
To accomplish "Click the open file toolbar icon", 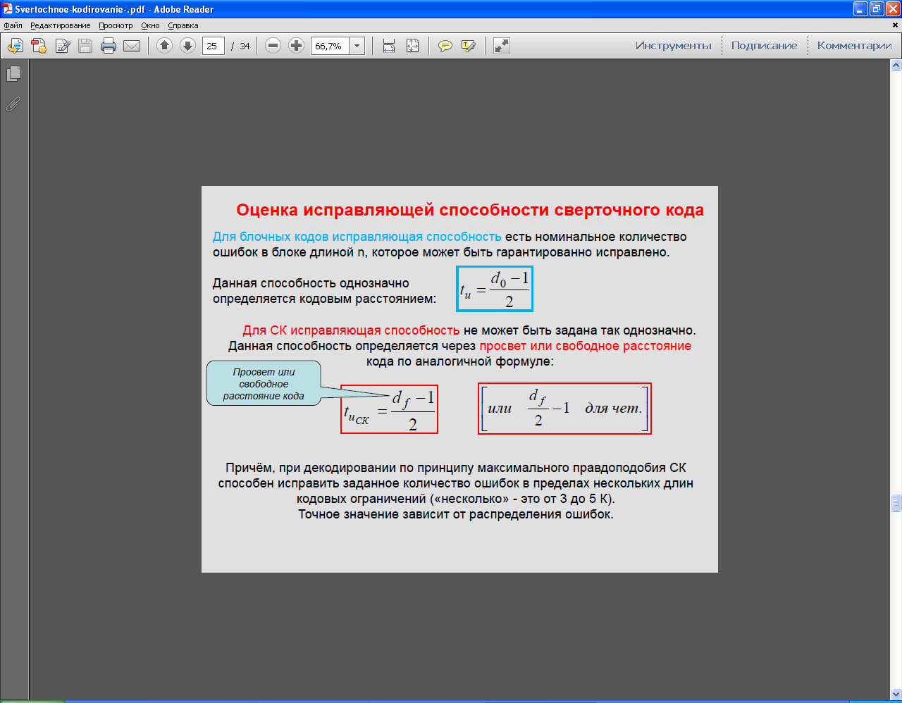I will coord(16,46).
